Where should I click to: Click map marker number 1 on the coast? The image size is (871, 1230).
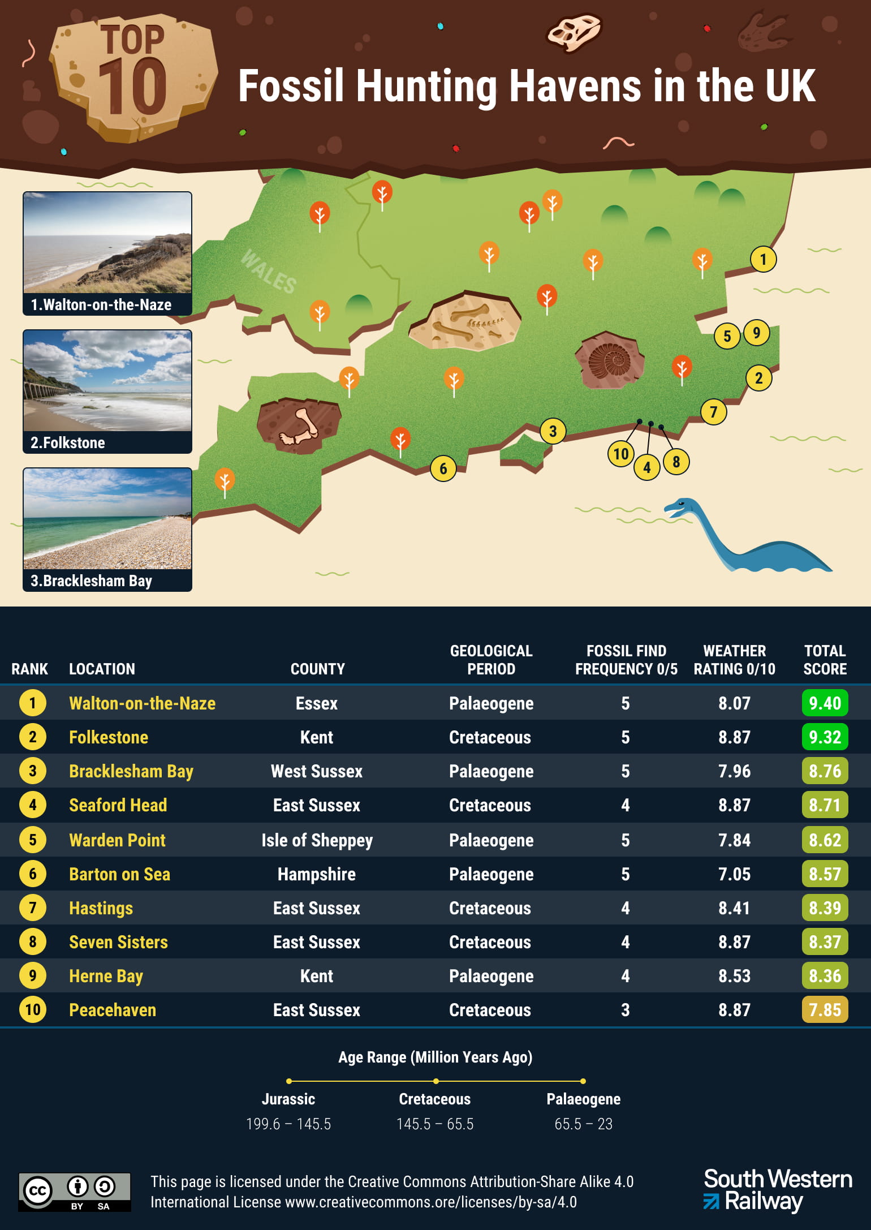click(763, 260)
